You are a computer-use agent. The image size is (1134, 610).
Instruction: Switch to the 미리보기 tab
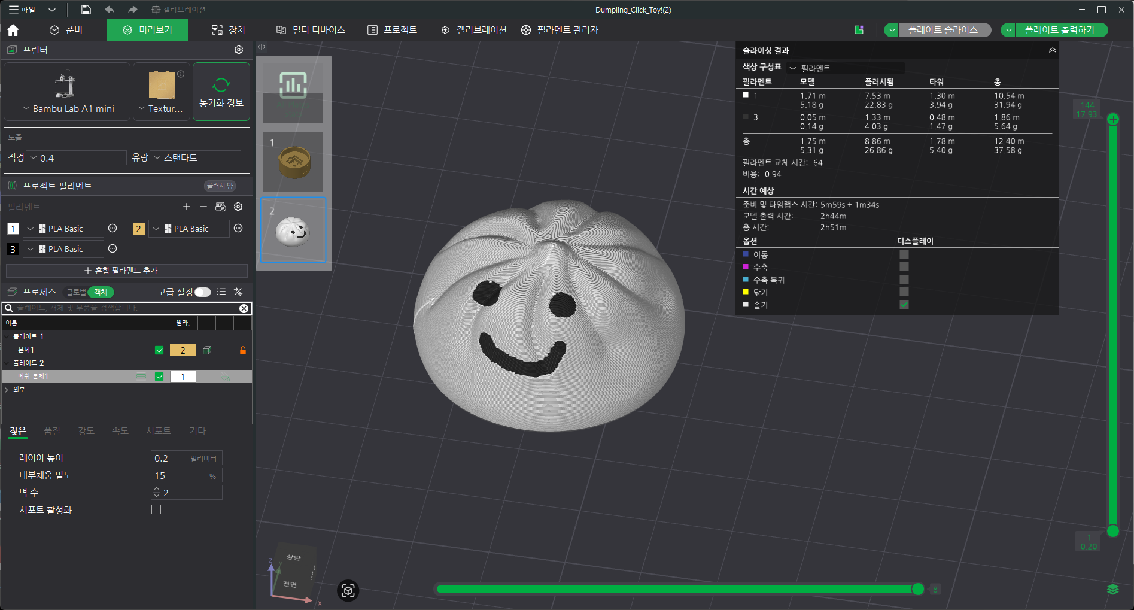[147, 30]
